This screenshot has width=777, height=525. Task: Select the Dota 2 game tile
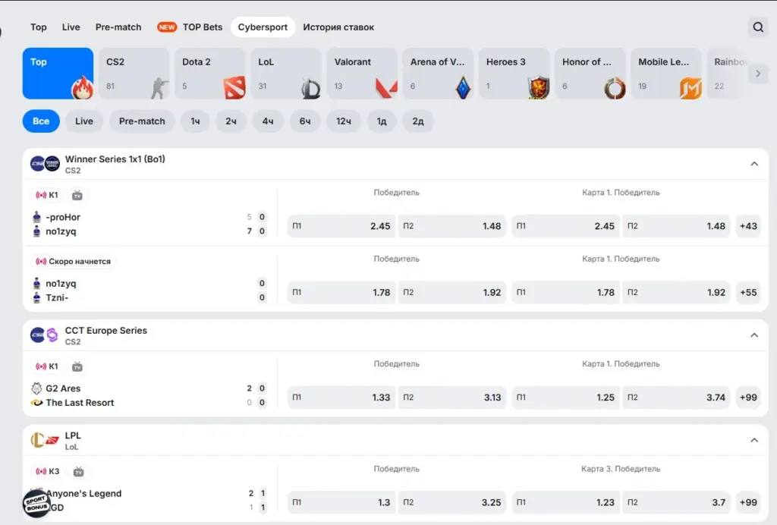pyautogui.click(x=209, y=74)
